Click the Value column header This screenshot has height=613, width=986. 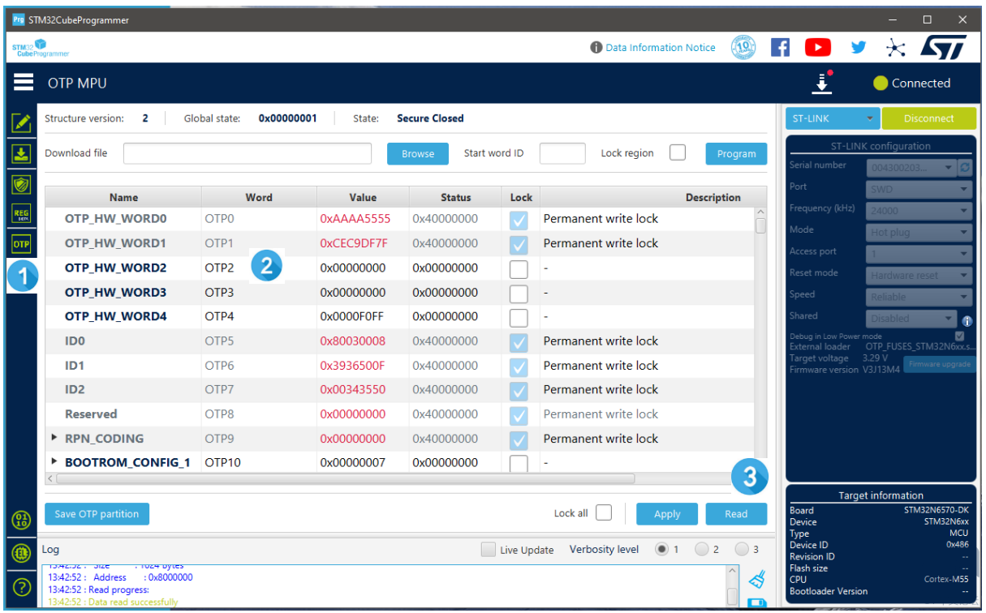pyautogui.click(x=363, y=197)
